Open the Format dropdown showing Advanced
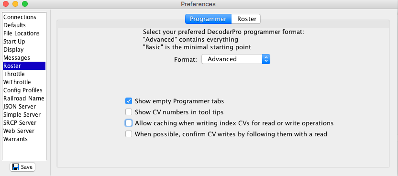This screenshot has width=398, height=176. (235, 59)
